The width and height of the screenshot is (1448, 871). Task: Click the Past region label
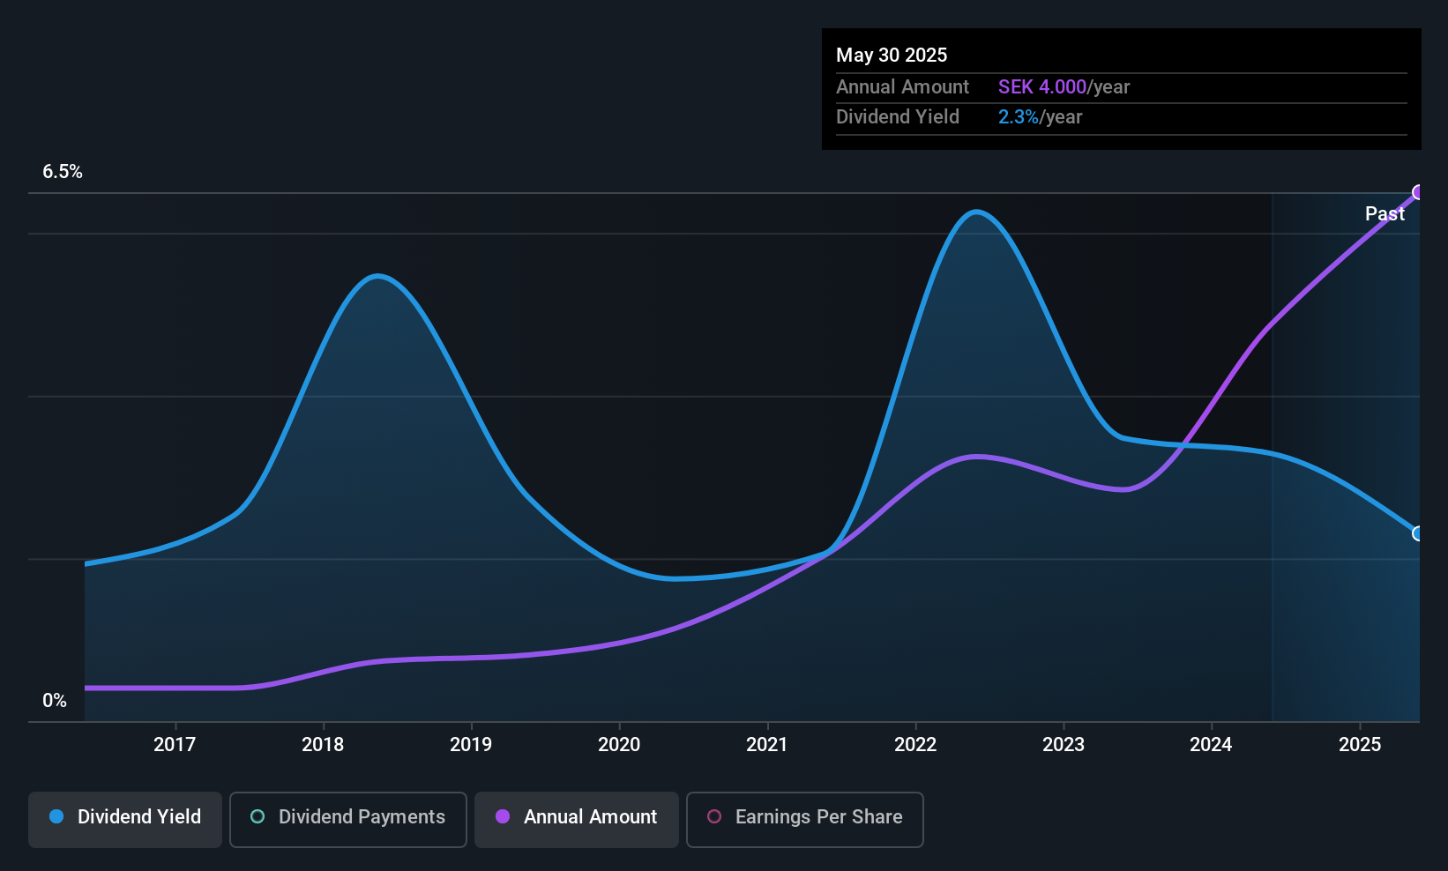tap(1385, 213)
